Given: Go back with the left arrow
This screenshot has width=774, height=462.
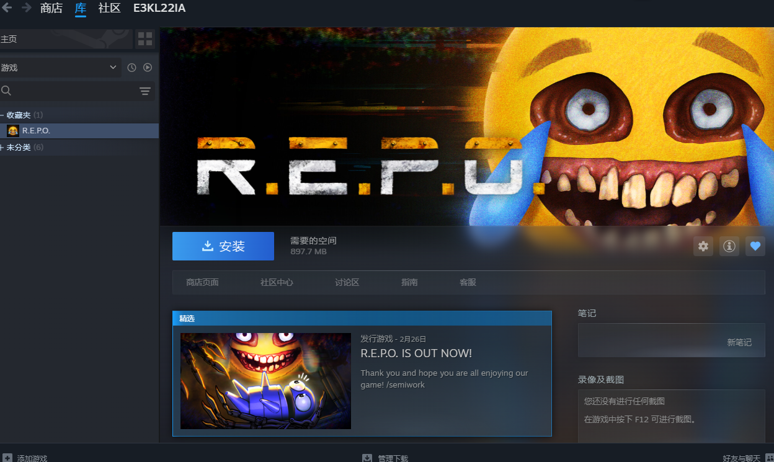Looking at the screenshot, I should coord(7,8).
